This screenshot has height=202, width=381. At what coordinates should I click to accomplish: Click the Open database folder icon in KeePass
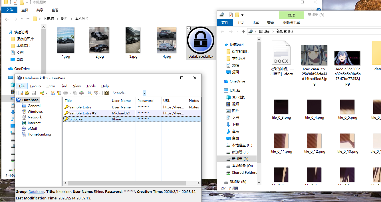27,93
